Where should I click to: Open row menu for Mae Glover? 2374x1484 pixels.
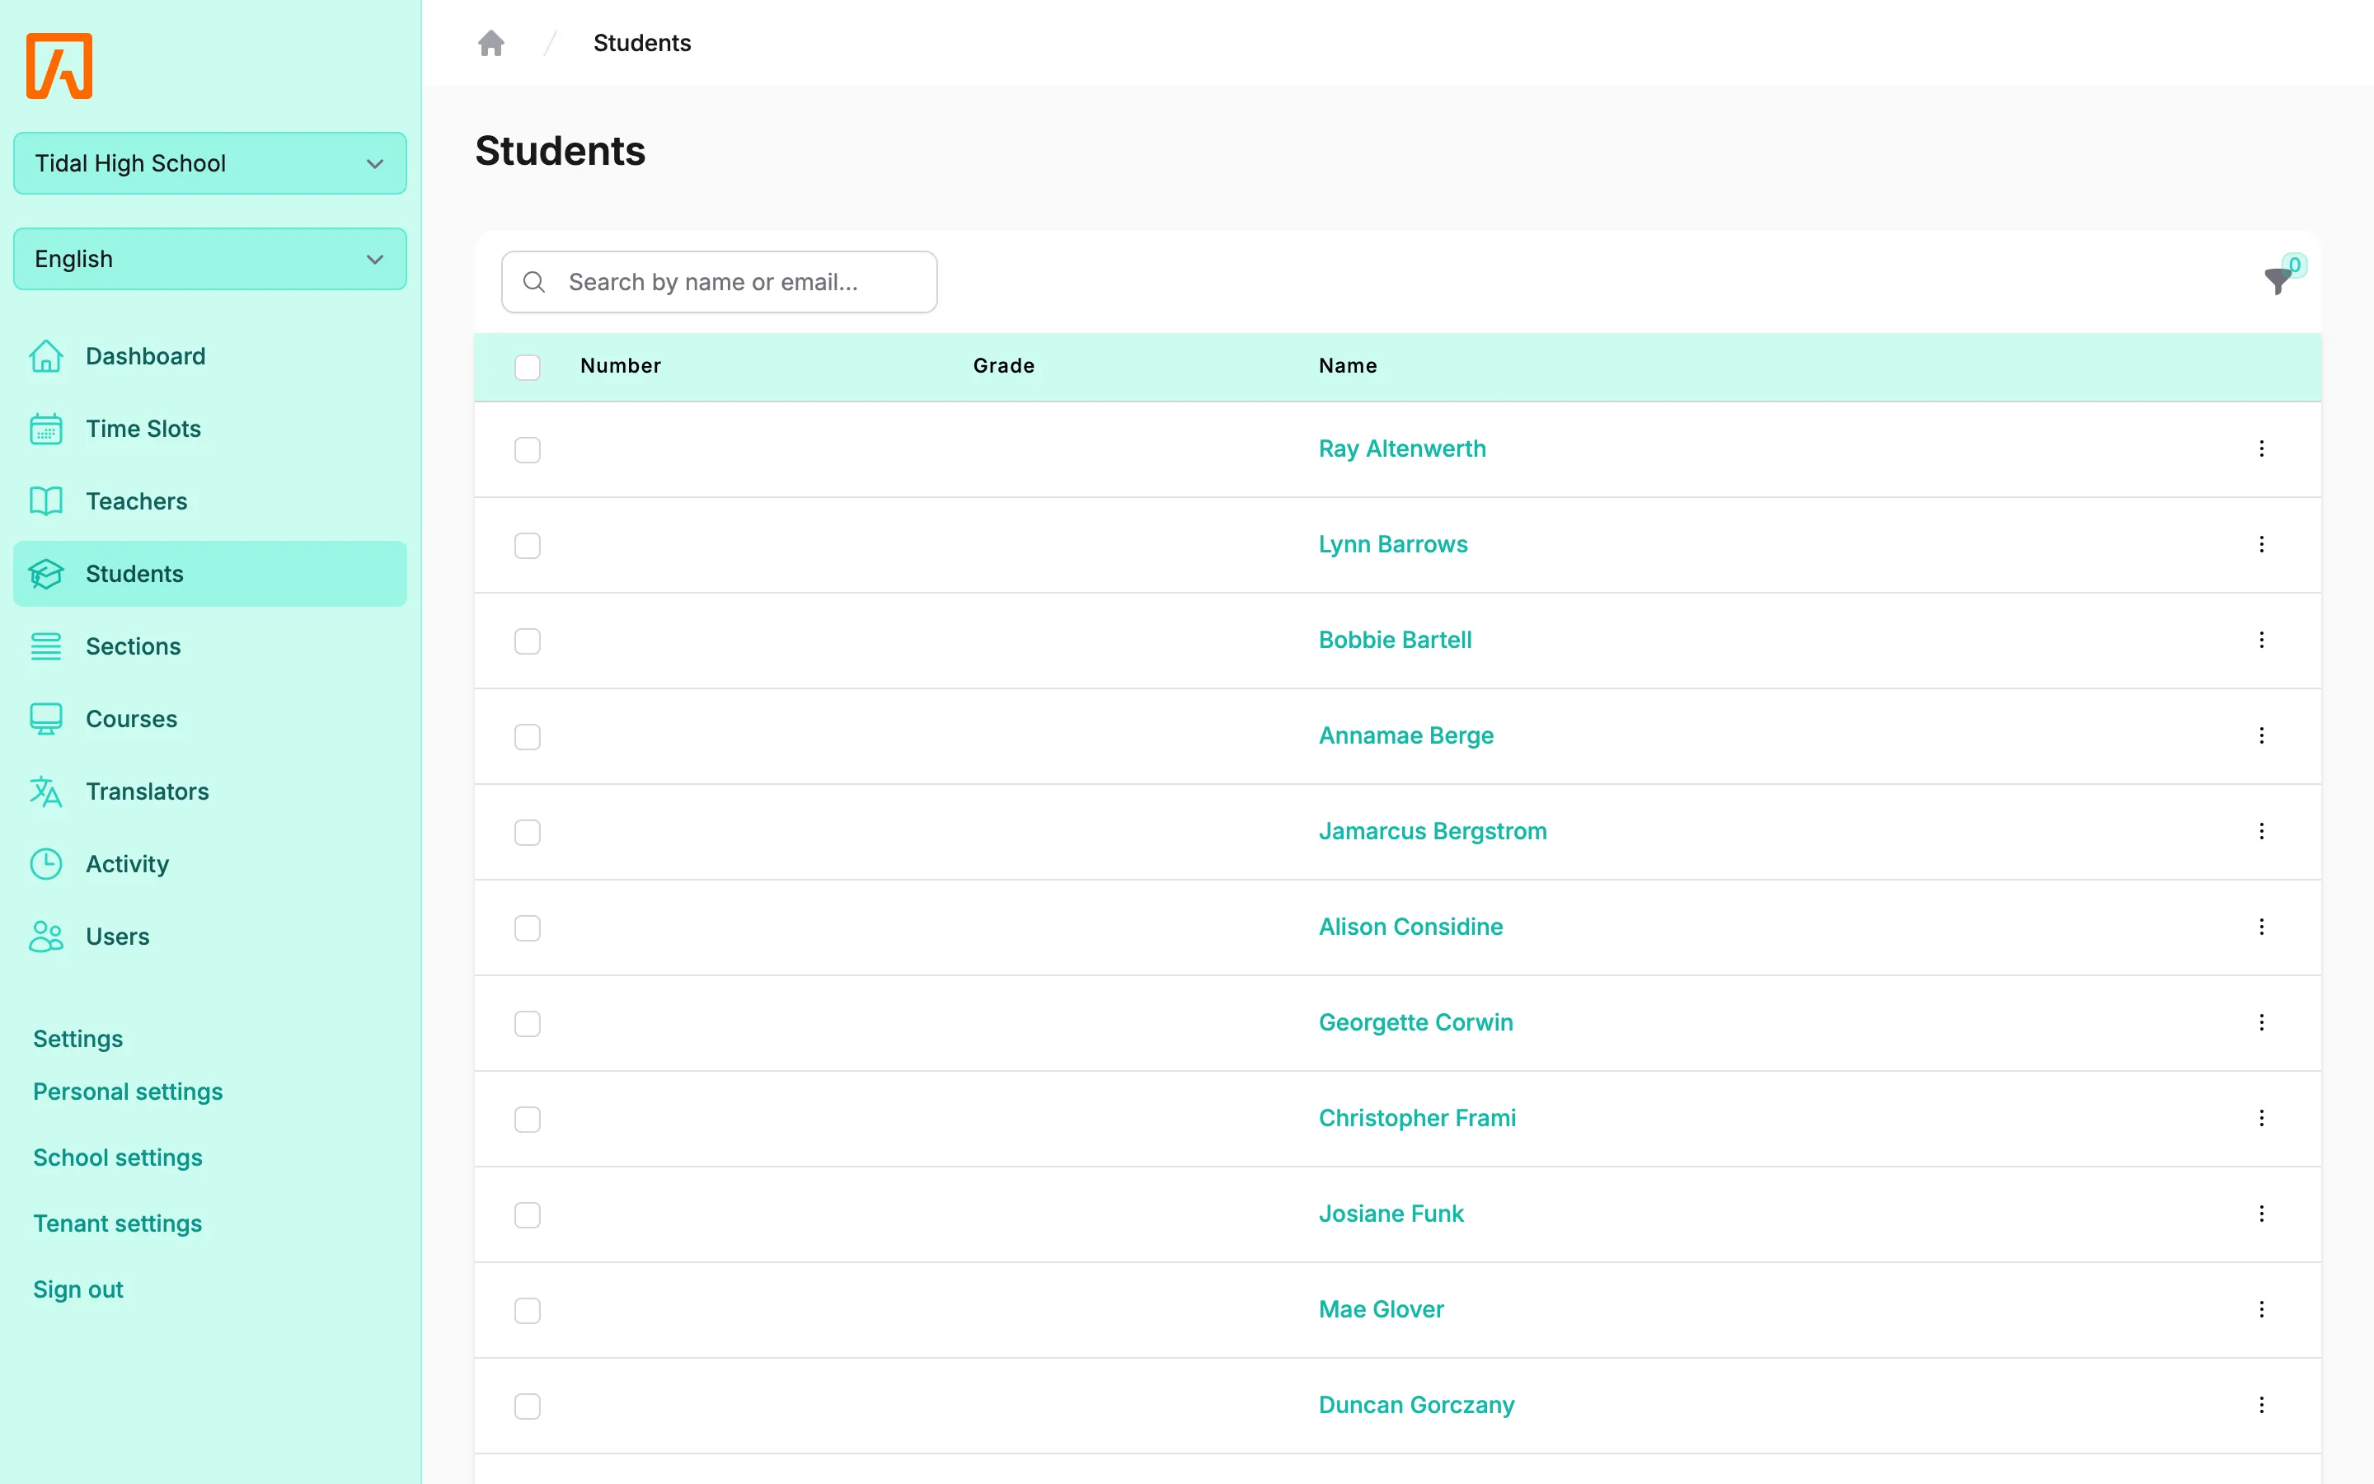[x=2261, y=1310]
